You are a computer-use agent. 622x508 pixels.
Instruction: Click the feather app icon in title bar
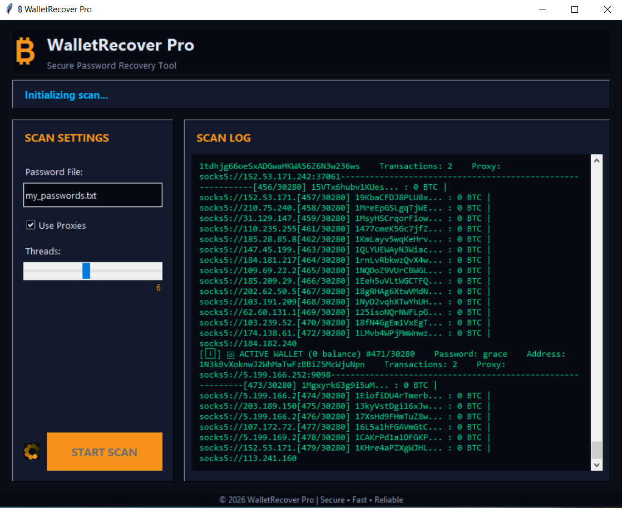[9, 9]
